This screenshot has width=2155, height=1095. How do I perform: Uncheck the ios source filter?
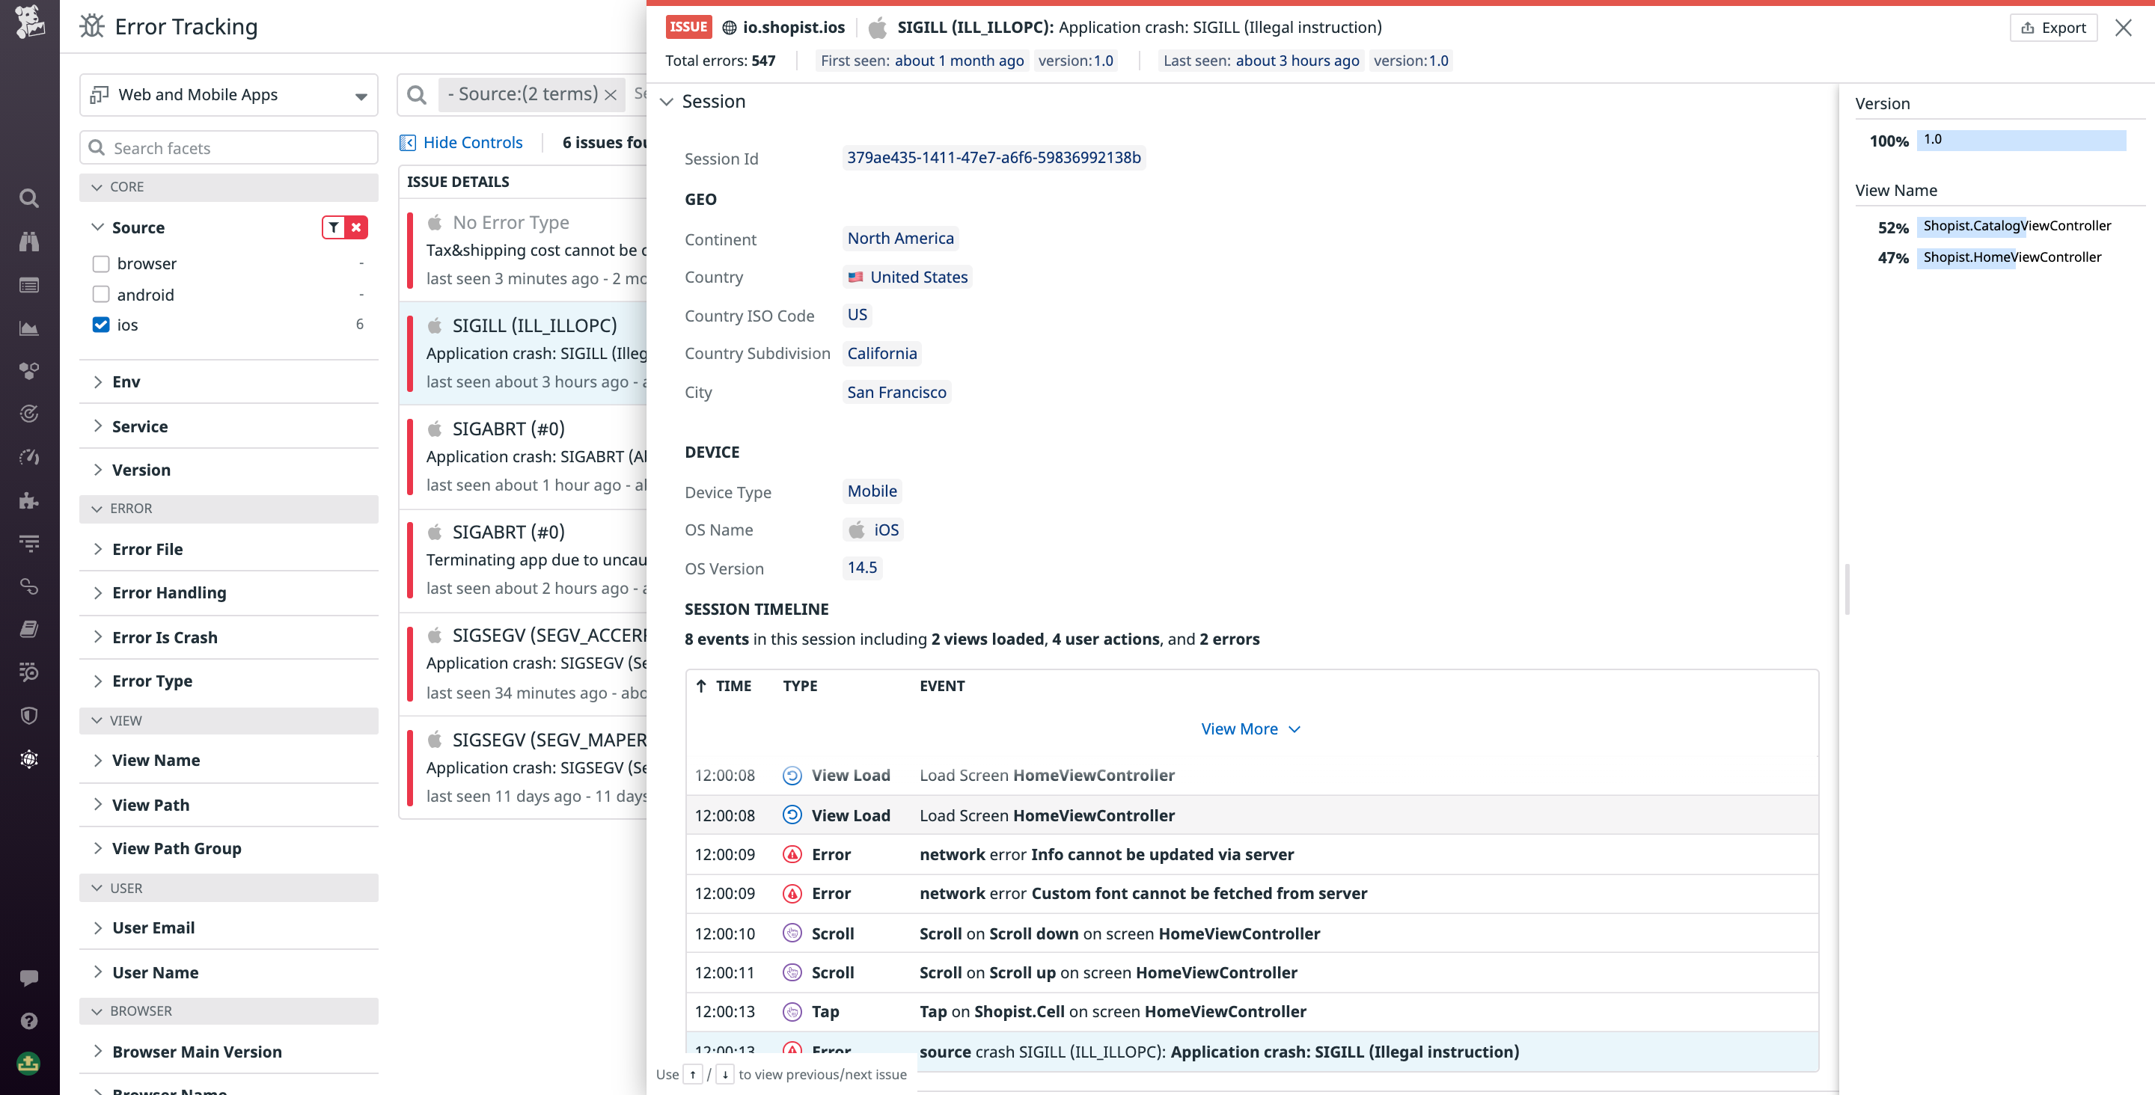[101, 325]
